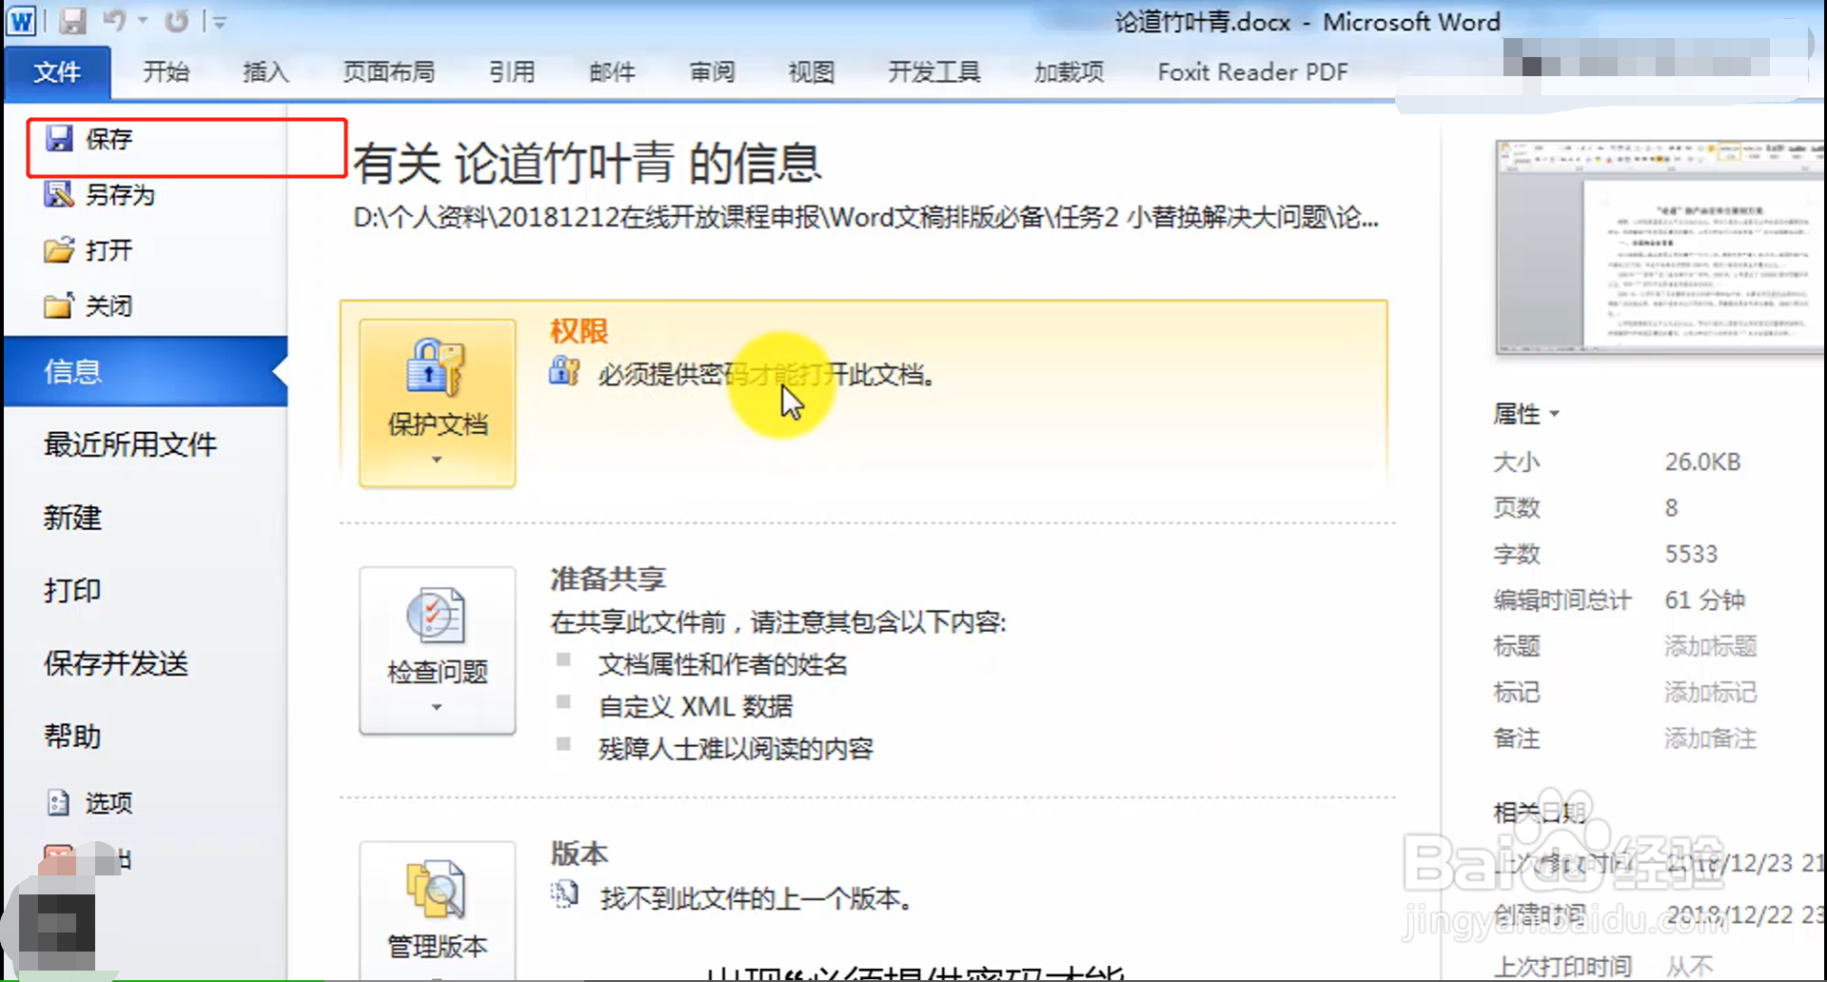Click text 文档属性和作者的姓名

(x=723, y=664)
